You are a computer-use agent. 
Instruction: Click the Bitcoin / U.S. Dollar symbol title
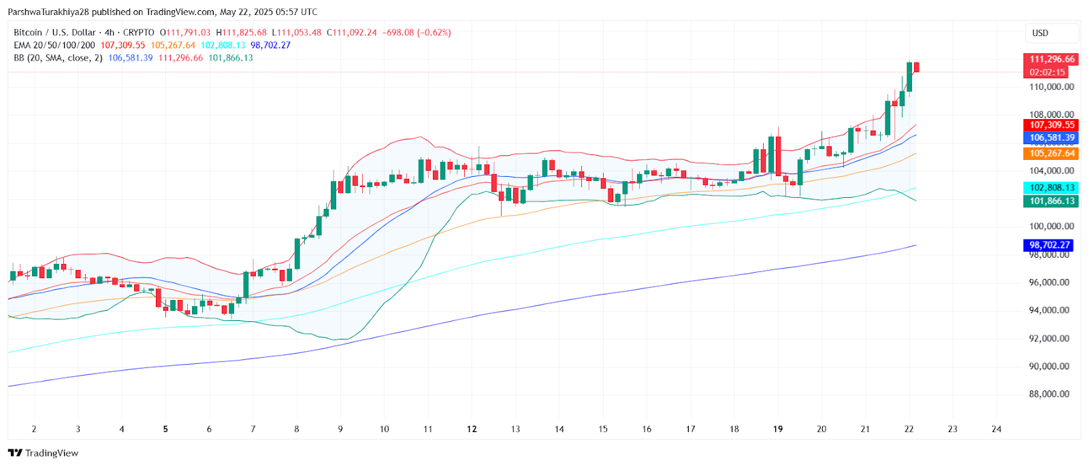tap(54, 33)
